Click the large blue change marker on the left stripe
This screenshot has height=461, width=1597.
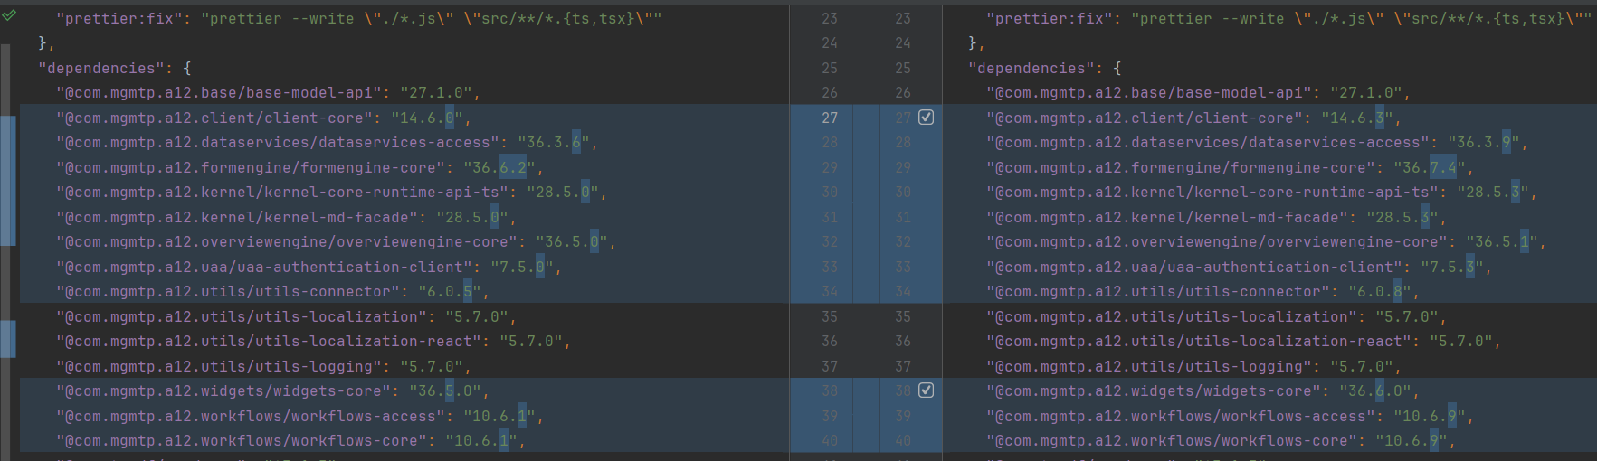(x=8, y=181)
